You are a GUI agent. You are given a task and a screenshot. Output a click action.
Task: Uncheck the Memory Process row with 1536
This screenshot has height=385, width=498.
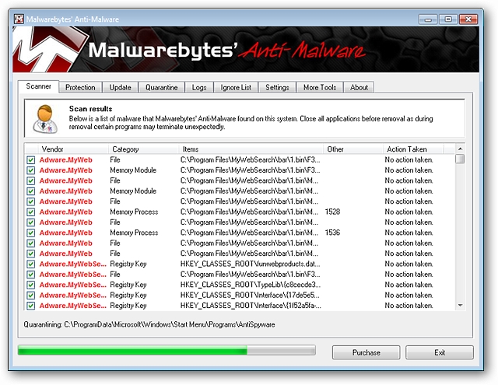[x=31, y=233]
